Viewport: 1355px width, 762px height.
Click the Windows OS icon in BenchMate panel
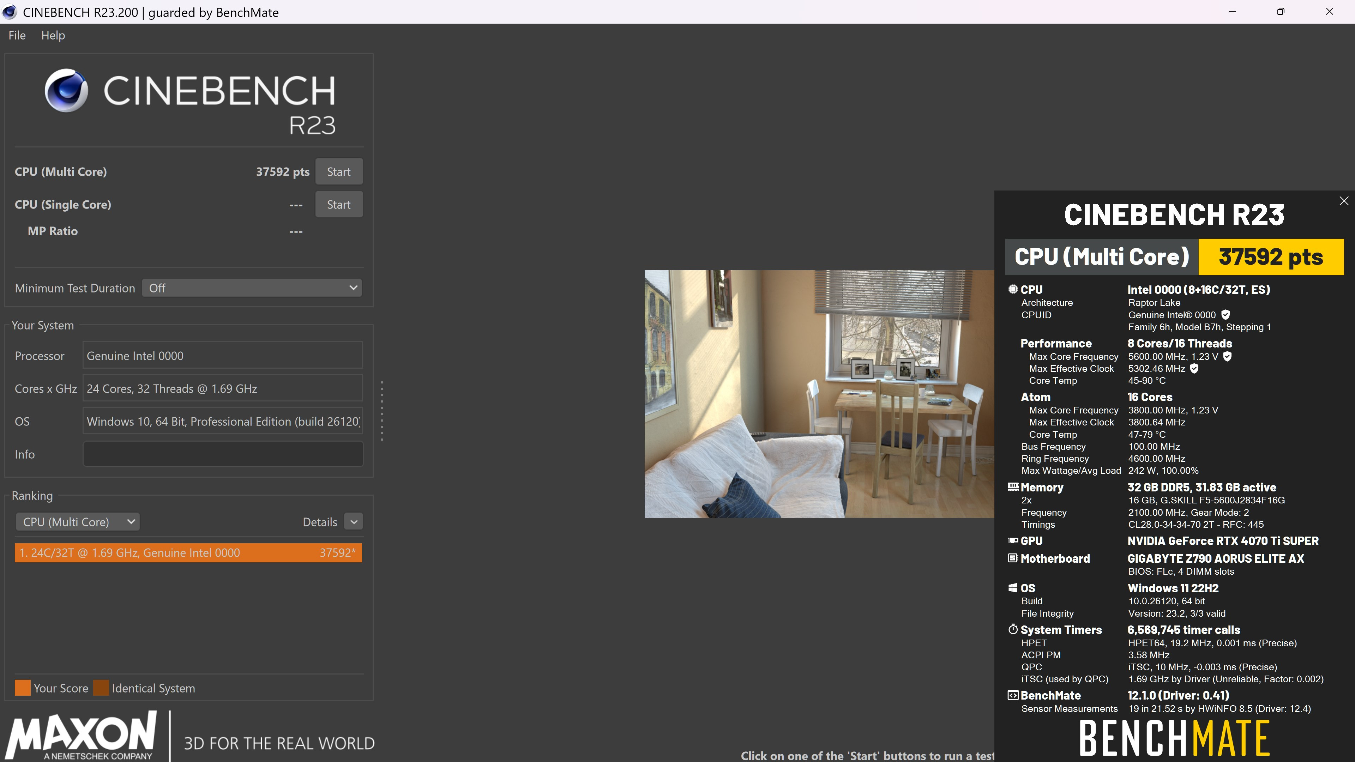pos(1013,588)
